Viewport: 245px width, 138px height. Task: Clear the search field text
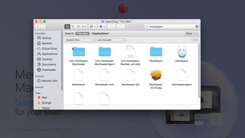point(197,26)
